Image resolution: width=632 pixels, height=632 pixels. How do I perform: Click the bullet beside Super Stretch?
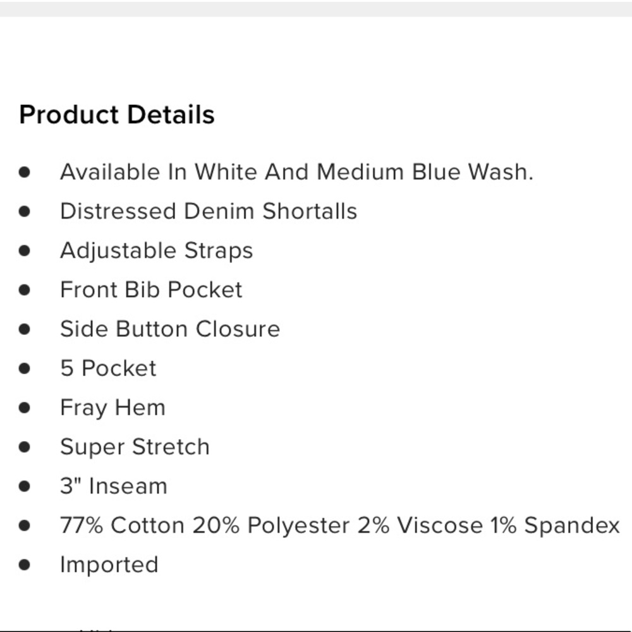click(25, 447)
